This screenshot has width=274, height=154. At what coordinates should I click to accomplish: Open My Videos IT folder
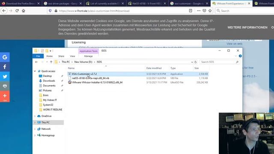click(x=50, y=100)
